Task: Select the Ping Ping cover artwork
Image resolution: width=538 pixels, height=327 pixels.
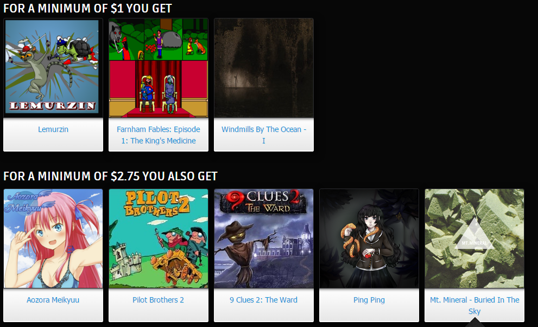Action: [369, 238]
